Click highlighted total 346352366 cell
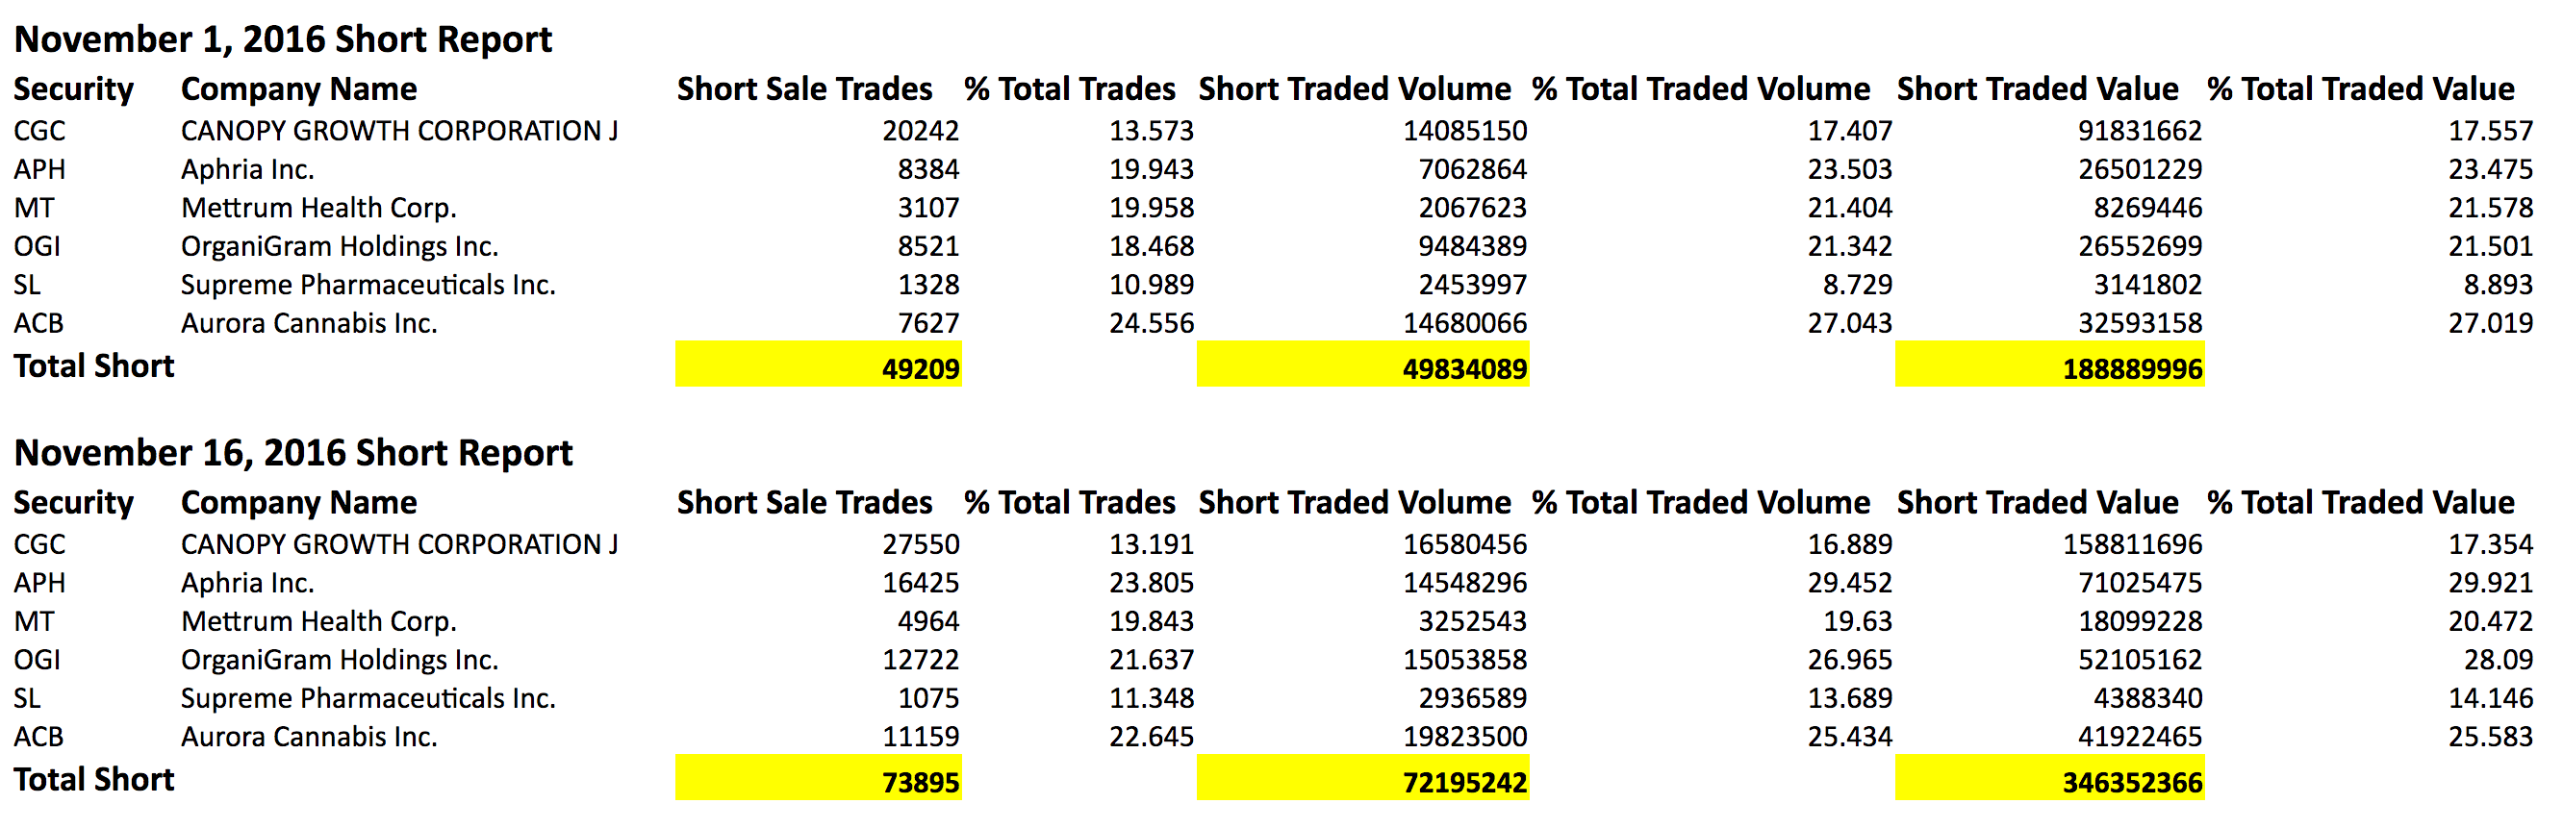 (2049, 778)
